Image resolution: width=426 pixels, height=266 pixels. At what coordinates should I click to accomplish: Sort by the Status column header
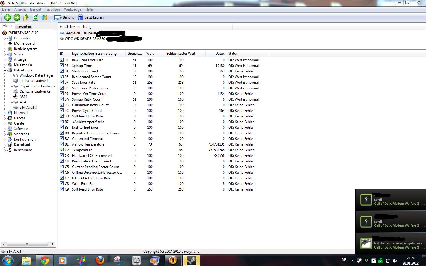point(247,54)
